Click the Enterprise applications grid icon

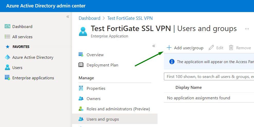point(7,78)
